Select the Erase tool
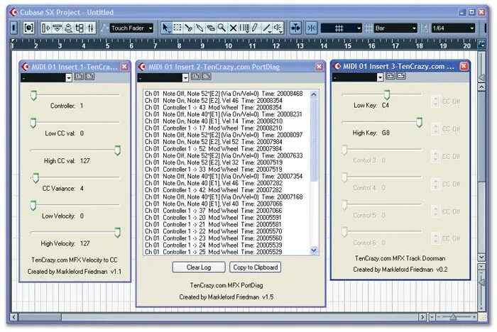This screenshot has width=497, height=332. click(211, 28)
